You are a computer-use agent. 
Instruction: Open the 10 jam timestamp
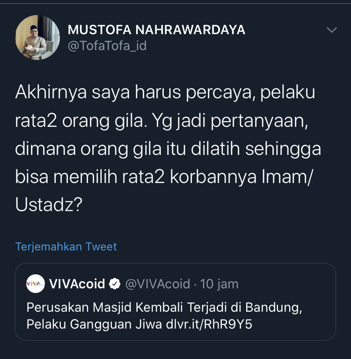(219, 284)
